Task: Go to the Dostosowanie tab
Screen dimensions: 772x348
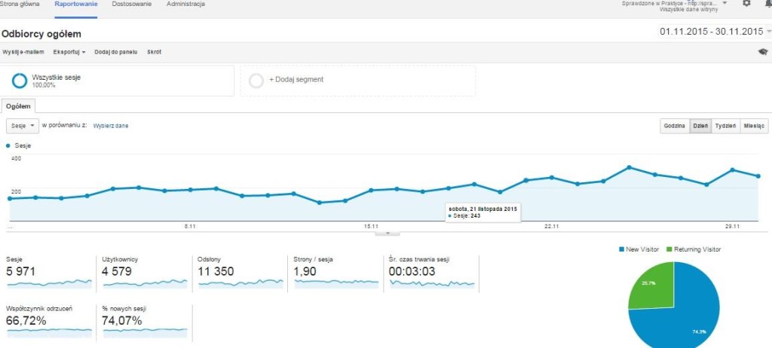Action: coord(132,4)
